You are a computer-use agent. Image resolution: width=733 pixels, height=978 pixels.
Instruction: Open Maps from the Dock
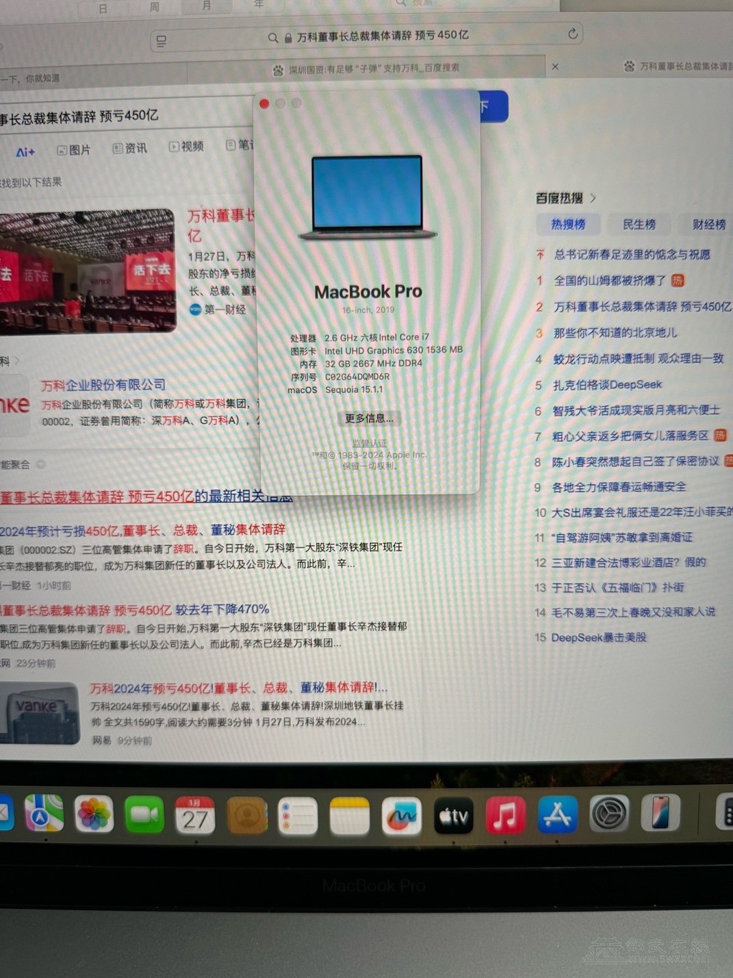44,814
